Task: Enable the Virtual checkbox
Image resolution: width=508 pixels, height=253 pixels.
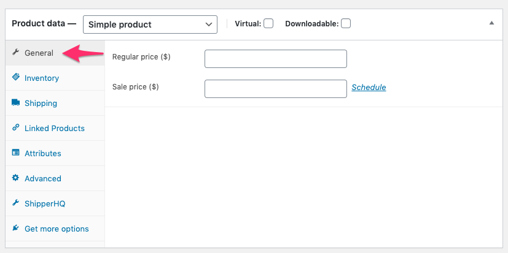Action: [268, 24]
